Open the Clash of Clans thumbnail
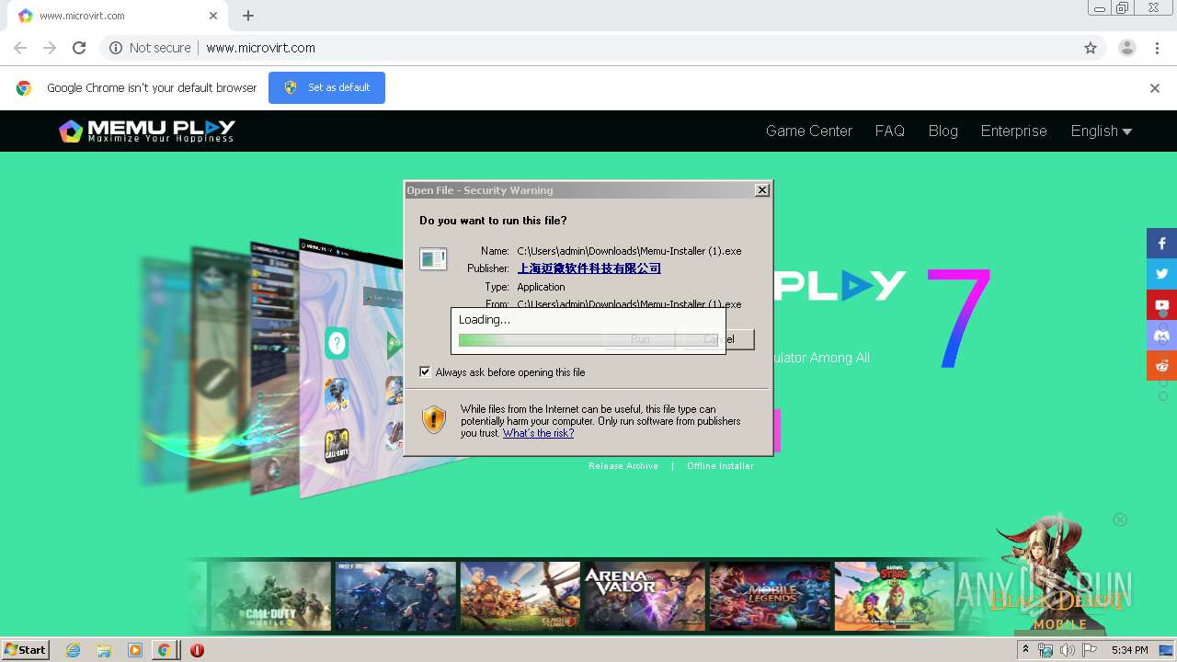The image size is (1177, 662). 520,596
